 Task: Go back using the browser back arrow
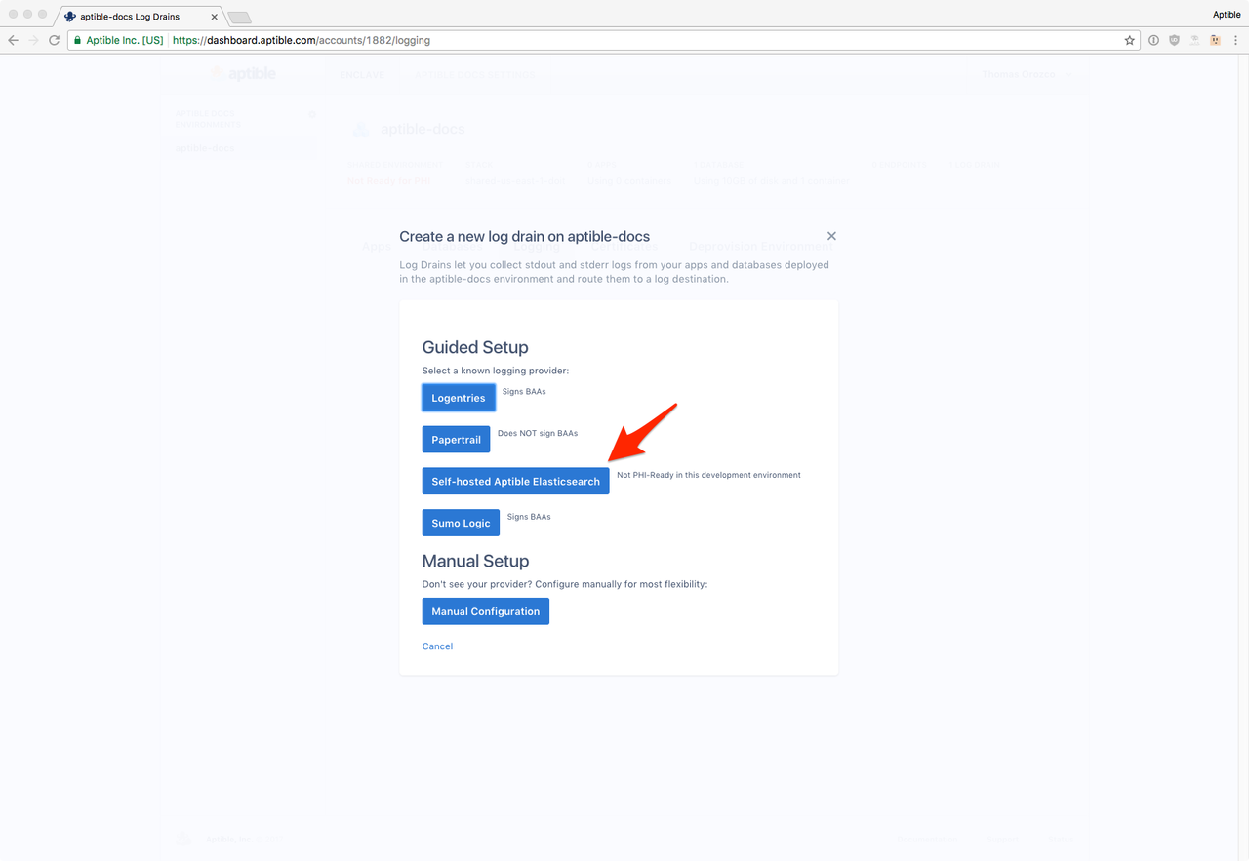[x=13, y=41]
